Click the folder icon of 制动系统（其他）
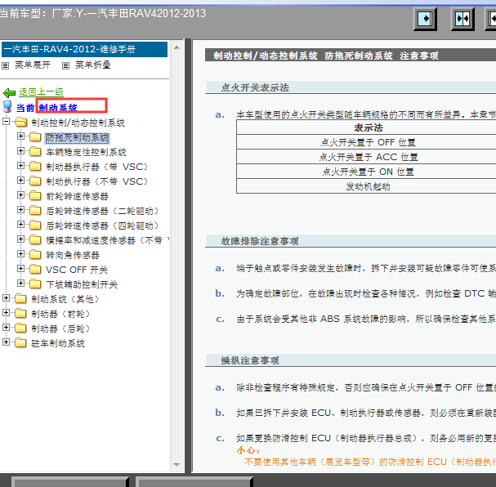Screen dimensions: 496x487 point(20,299)
